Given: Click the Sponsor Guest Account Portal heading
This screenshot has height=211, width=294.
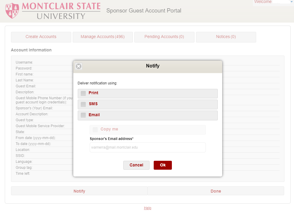Looking at the screenshot, I should pyautogui.click(x=144, y=11).
